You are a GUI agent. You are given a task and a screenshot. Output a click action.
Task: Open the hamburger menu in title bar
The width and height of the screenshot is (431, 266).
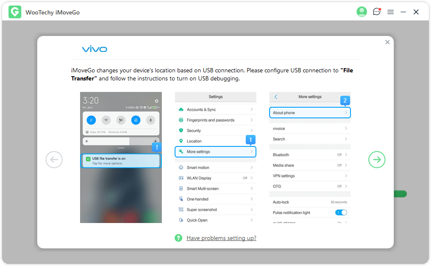point(390,12)
